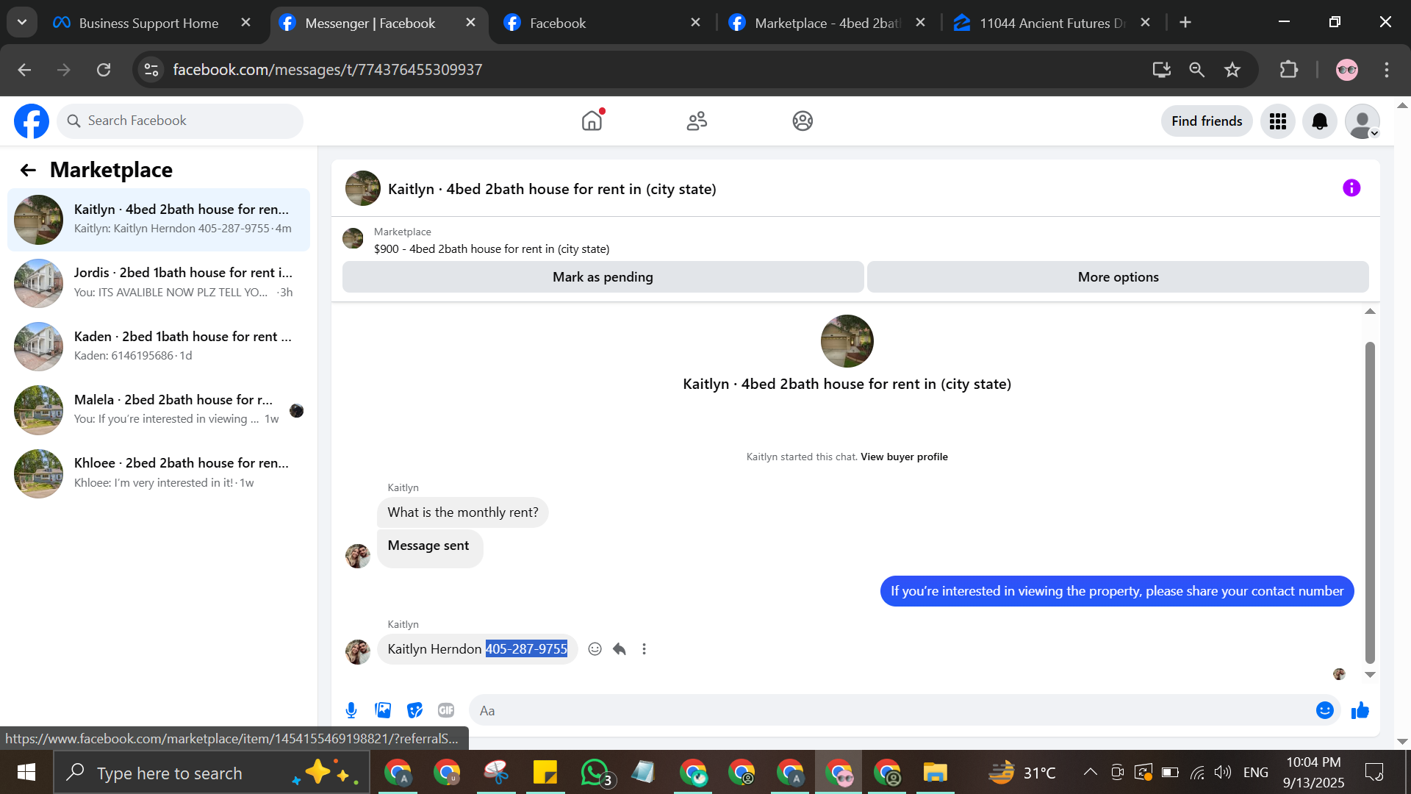Open conversation information panel icon
Screen dimensions: 1411x794
pyautogui.click(x=1351, y=188)
